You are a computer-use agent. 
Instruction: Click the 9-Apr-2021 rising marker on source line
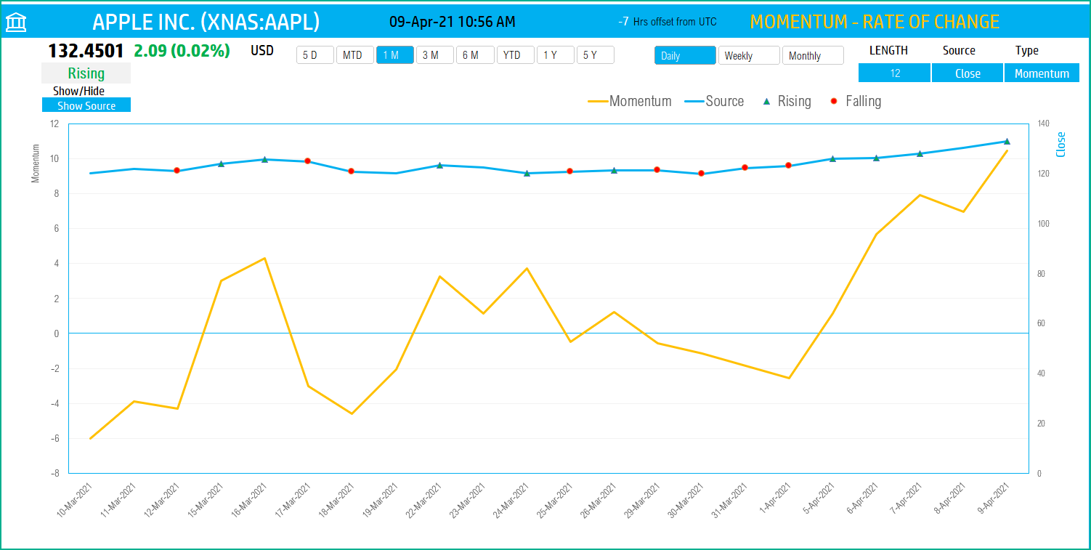click(x=1007, y=141)
